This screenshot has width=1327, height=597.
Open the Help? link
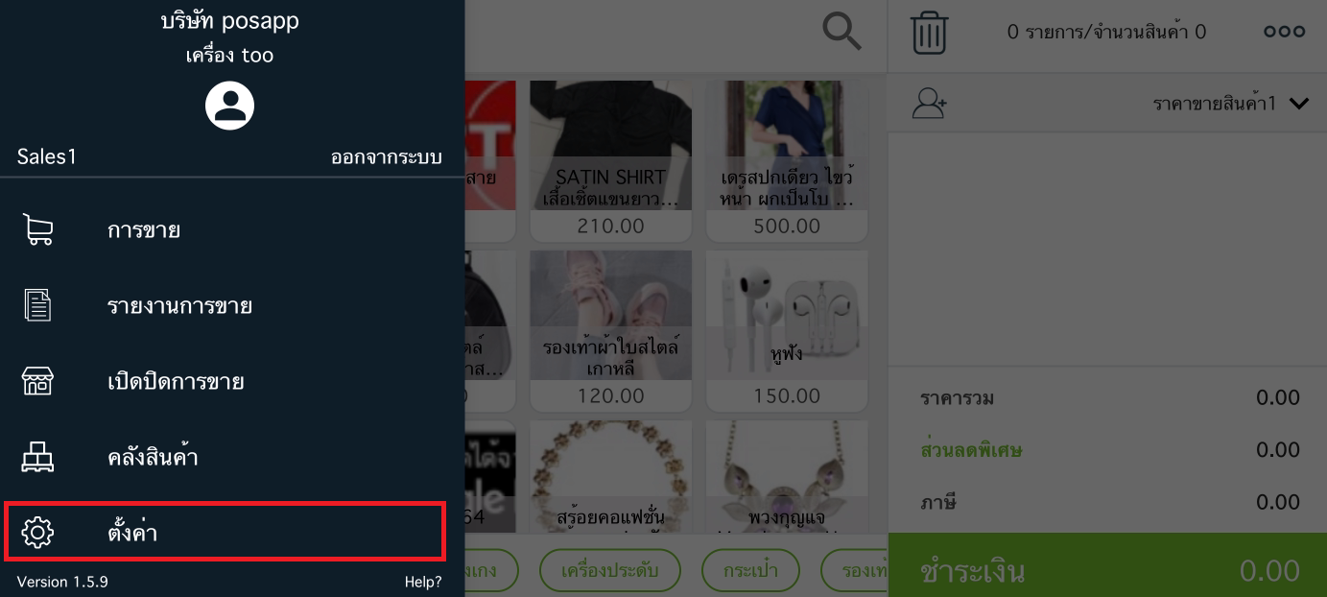tap(423, 582)
